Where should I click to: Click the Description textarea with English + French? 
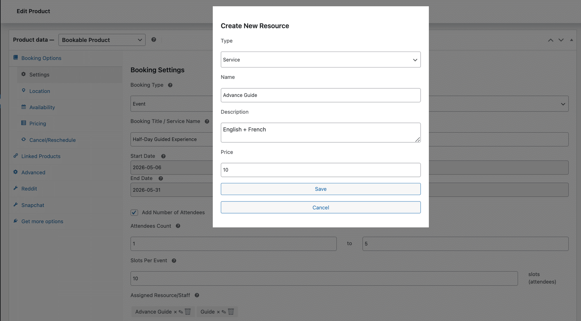321,133
